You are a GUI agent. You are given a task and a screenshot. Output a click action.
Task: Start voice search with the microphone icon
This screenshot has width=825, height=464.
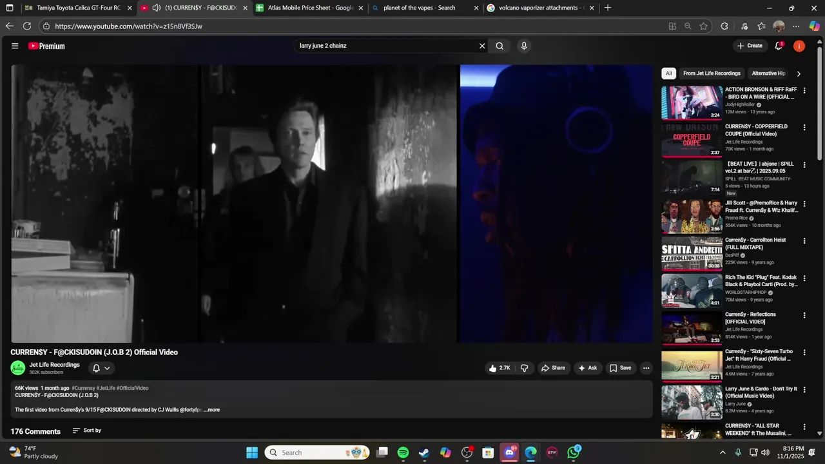(x=524, y=46)
